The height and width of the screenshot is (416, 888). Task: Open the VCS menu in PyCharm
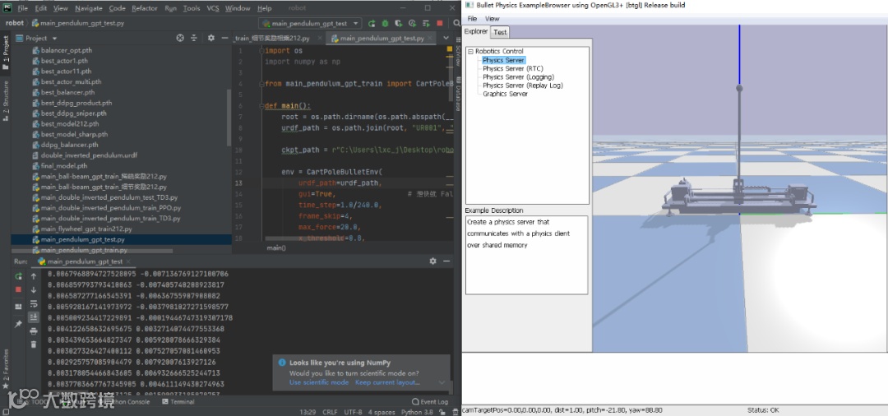213,8
